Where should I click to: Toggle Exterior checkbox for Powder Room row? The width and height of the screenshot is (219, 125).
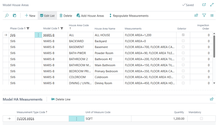(x=183, y=53)
